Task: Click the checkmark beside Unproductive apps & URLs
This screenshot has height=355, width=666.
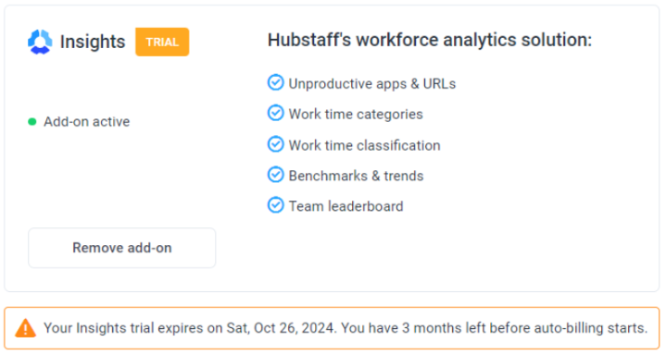Action: (x=276, y=82)
